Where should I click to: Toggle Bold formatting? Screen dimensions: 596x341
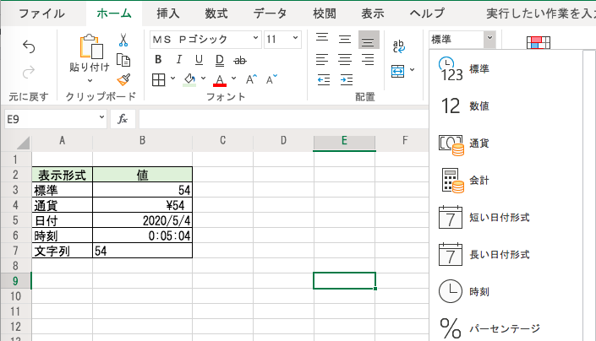point(158,60)
